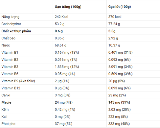Click the '242 Kcal' cell

62,17
